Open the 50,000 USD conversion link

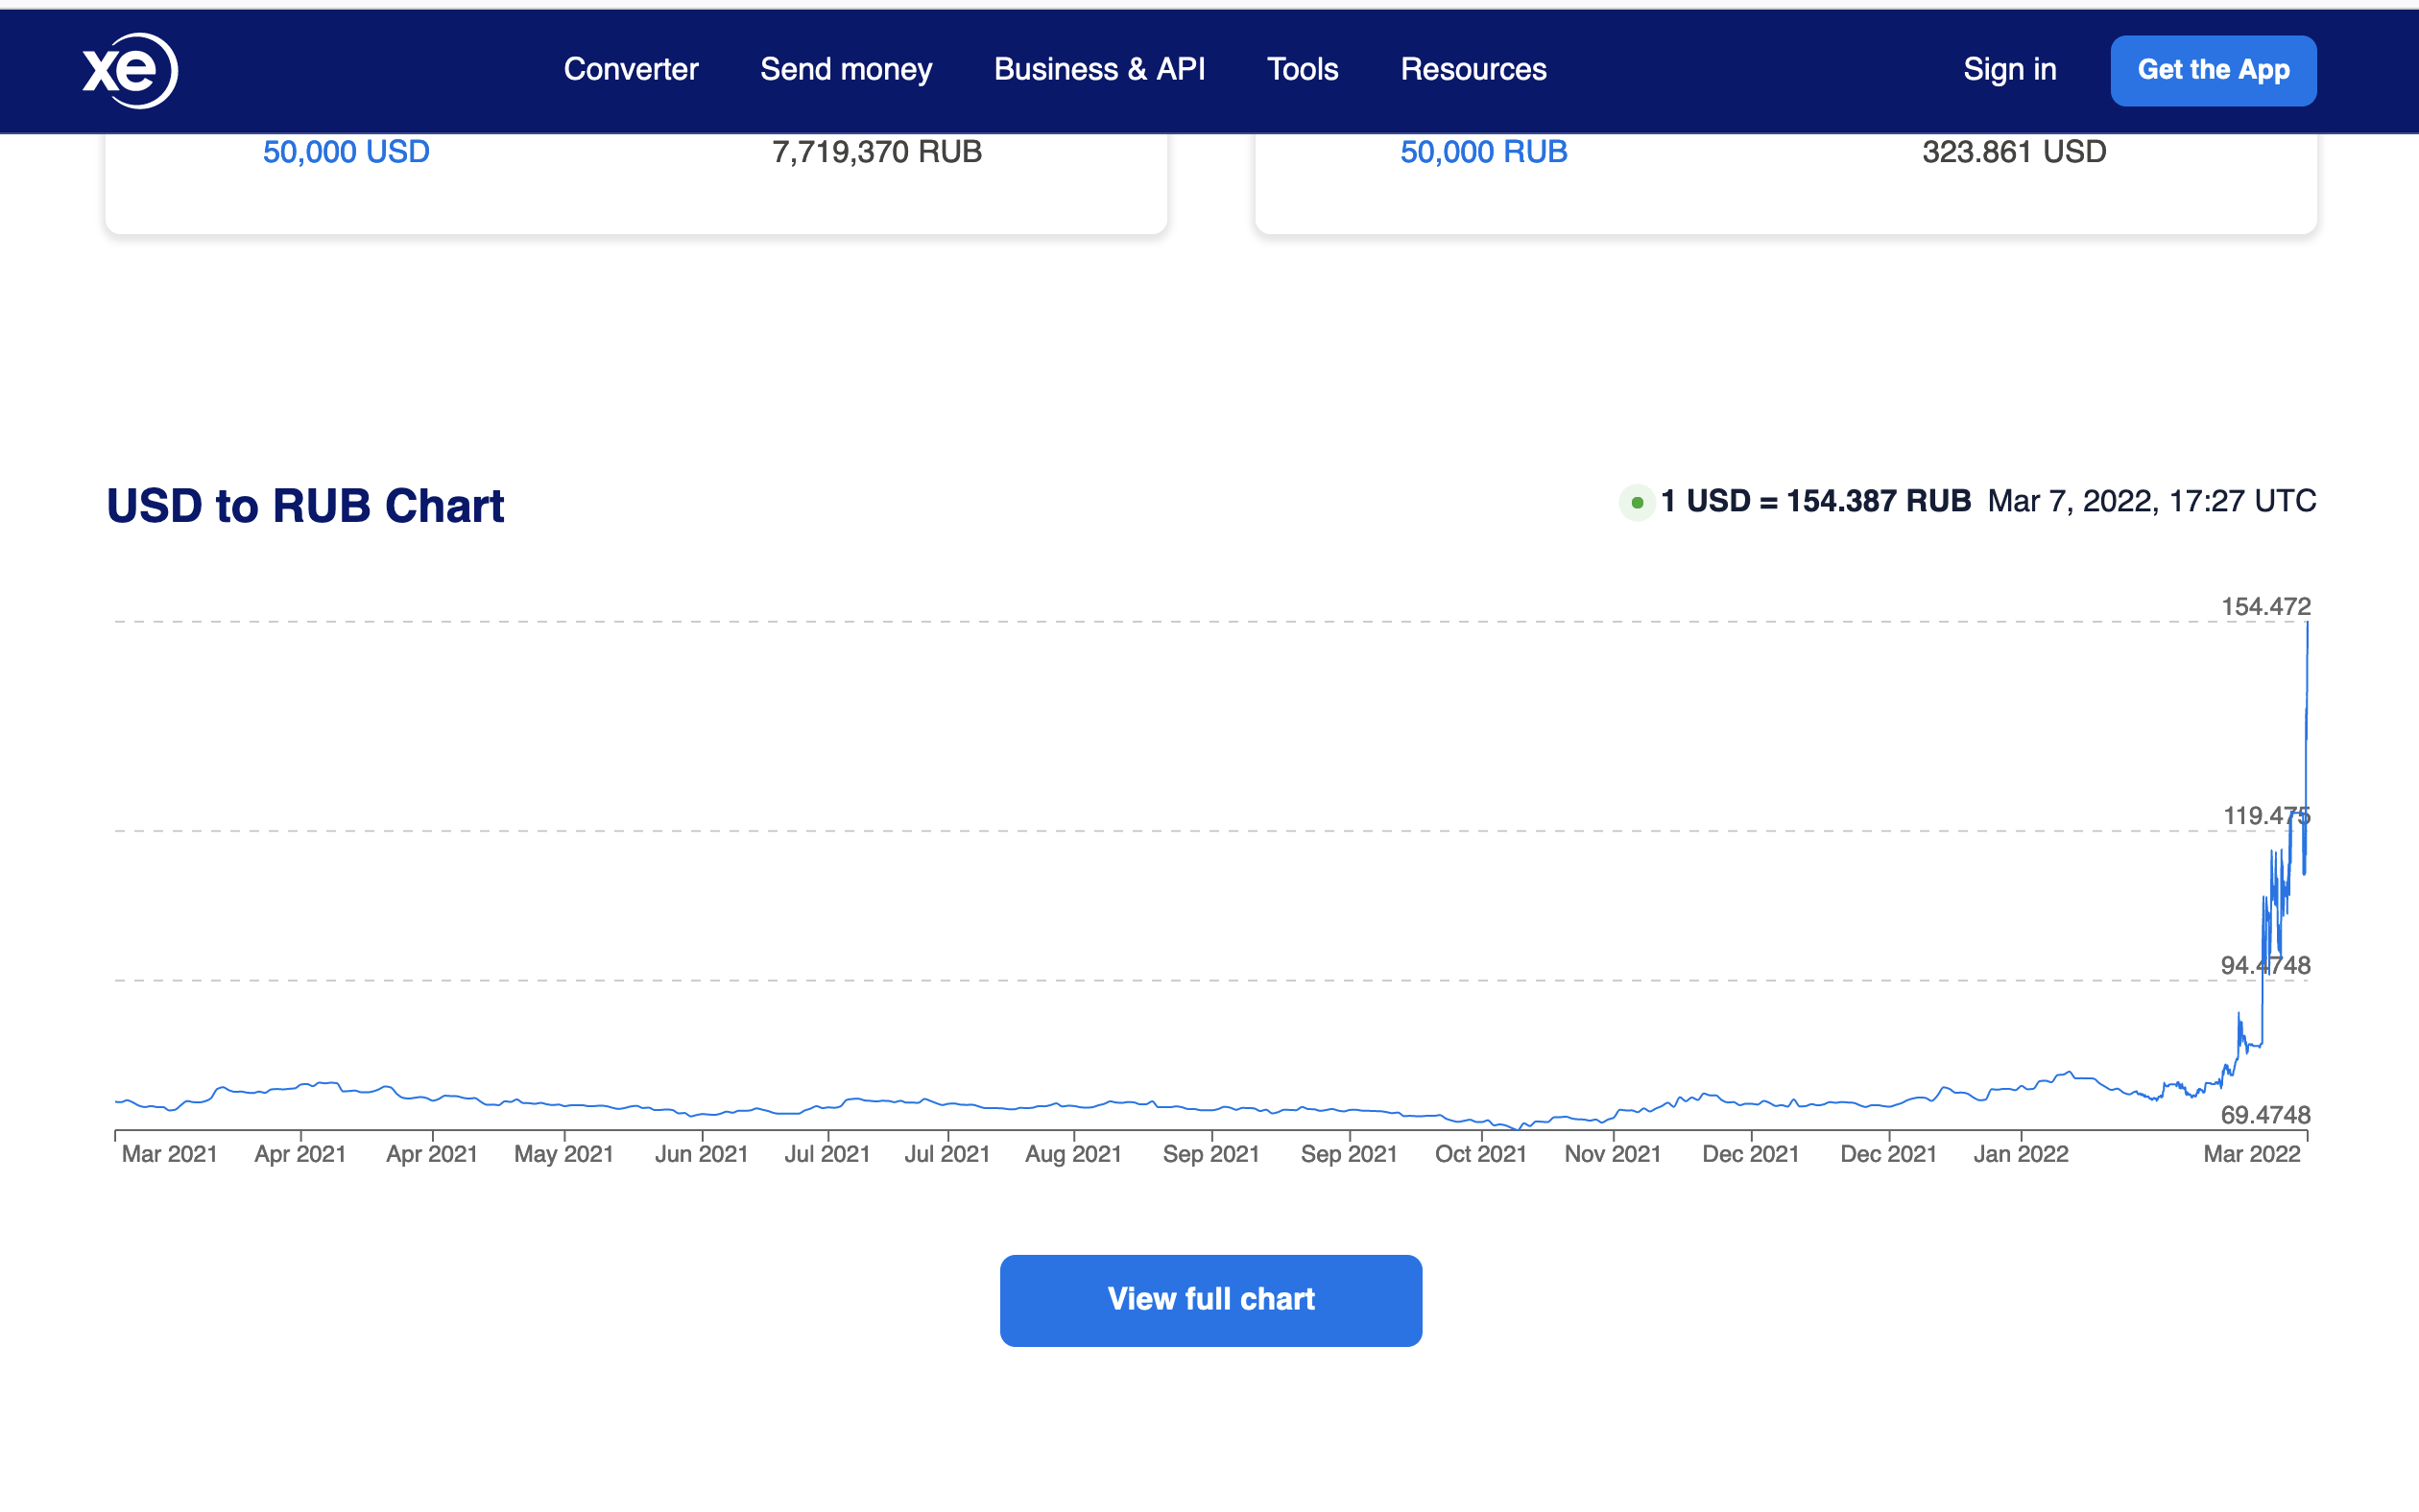tap(347, 152)
